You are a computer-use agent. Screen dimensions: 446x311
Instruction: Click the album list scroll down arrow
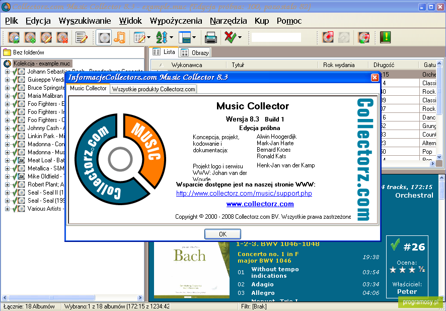(x=439, y=157)
